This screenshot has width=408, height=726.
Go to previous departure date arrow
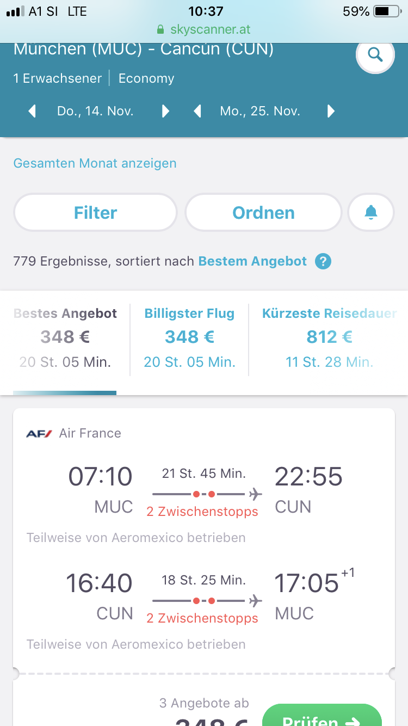pyautogui.click(x=32, y=112)
